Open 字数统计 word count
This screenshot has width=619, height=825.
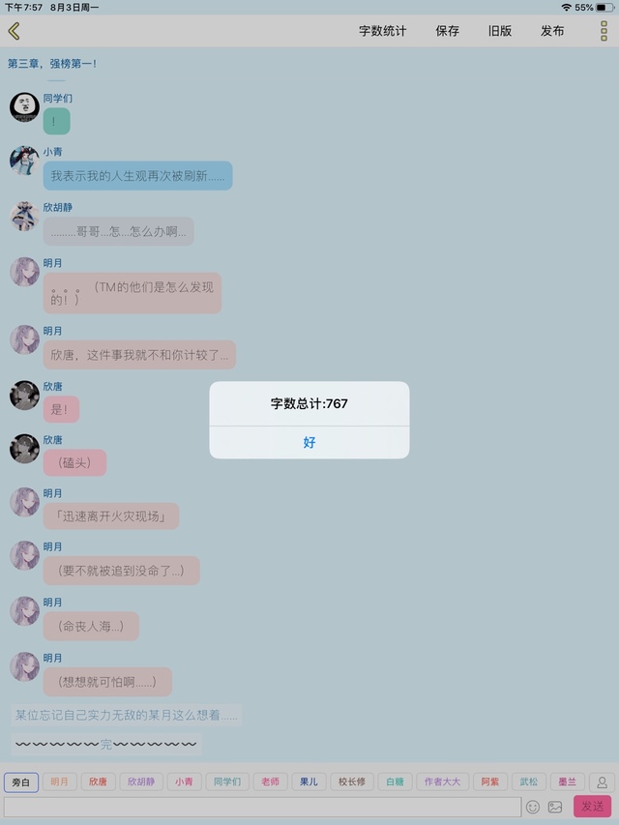383,31
